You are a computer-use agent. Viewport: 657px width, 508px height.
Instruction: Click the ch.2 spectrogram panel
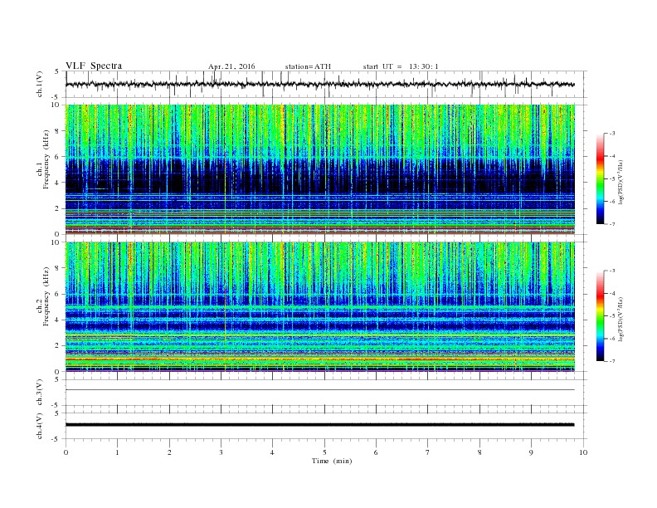pos(320,306)
